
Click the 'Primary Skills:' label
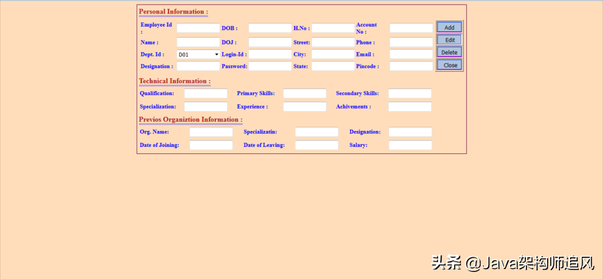click(x=256, y=93)
